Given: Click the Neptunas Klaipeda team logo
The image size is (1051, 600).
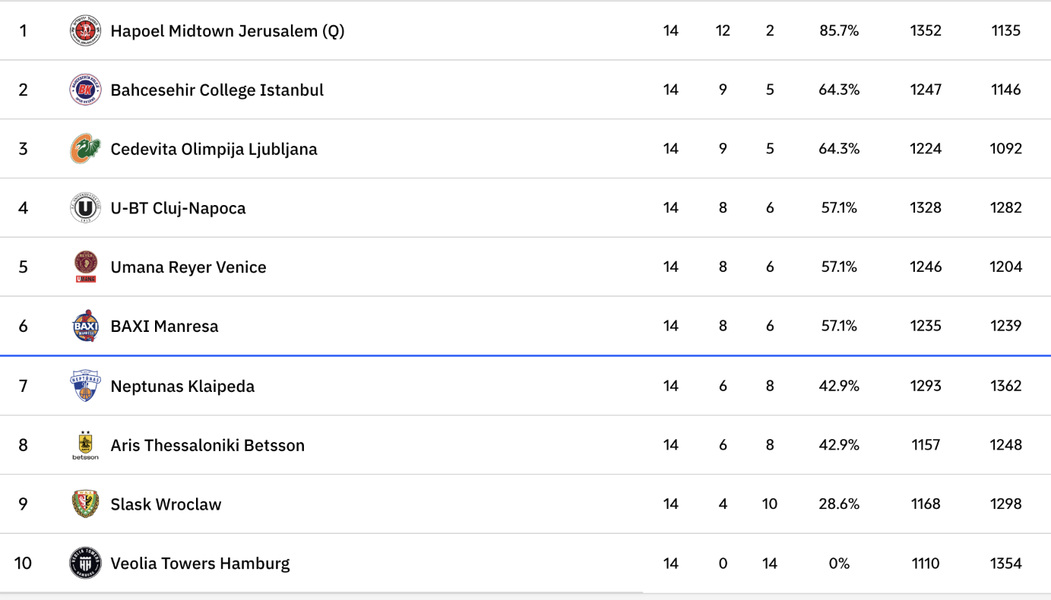Looking at the screenshot, I should click(x=85, y=386).
